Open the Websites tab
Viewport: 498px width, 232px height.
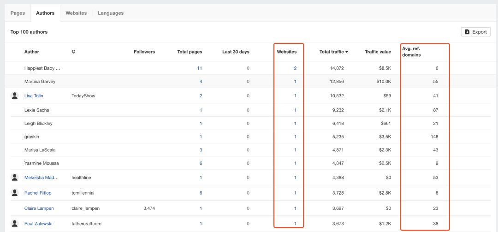76,13
